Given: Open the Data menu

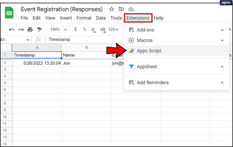Looking at the screenshot, I should [101, 18].
